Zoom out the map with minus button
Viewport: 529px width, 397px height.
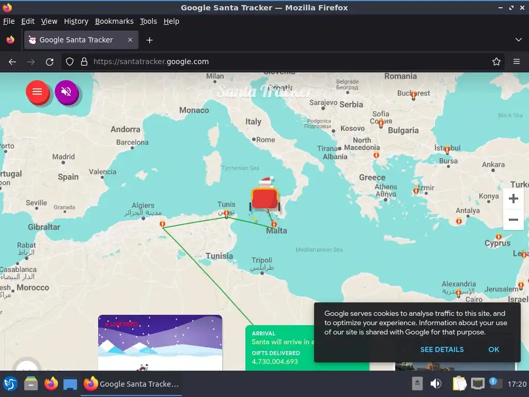tap(513, 220)
